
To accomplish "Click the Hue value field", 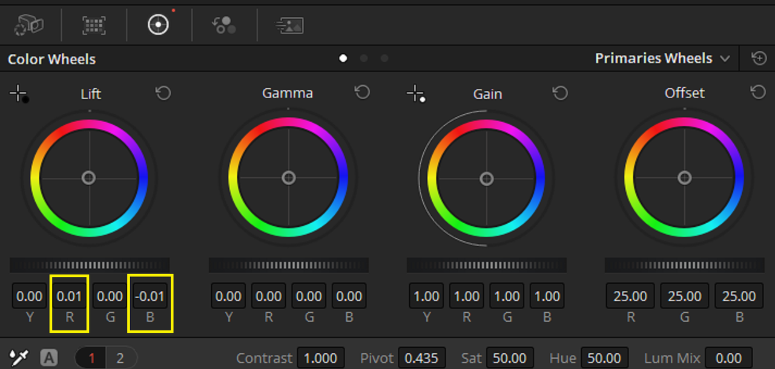I will coord(604,358).
